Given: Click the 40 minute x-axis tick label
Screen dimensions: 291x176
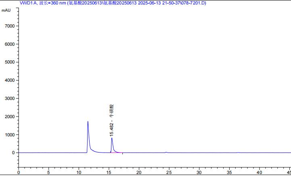Looking at the screenshot, I should 259,172.
